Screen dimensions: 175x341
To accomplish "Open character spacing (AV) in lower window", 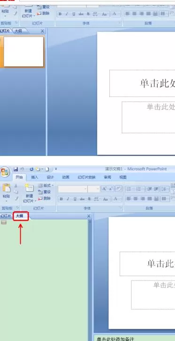I will click(x=96, y=199).
